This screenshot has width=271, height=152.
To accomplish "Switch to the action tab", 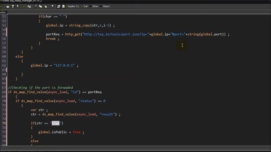I will (x=3, y=12).
